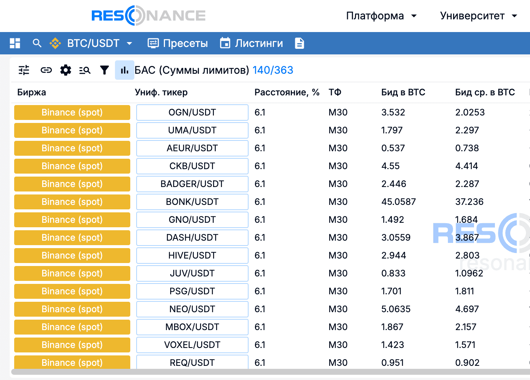The height and width of the screenshot is (380, 530).
Task: Click Binance (spot) badge in BONK/USDT row
Action: [x=72, y=202]
